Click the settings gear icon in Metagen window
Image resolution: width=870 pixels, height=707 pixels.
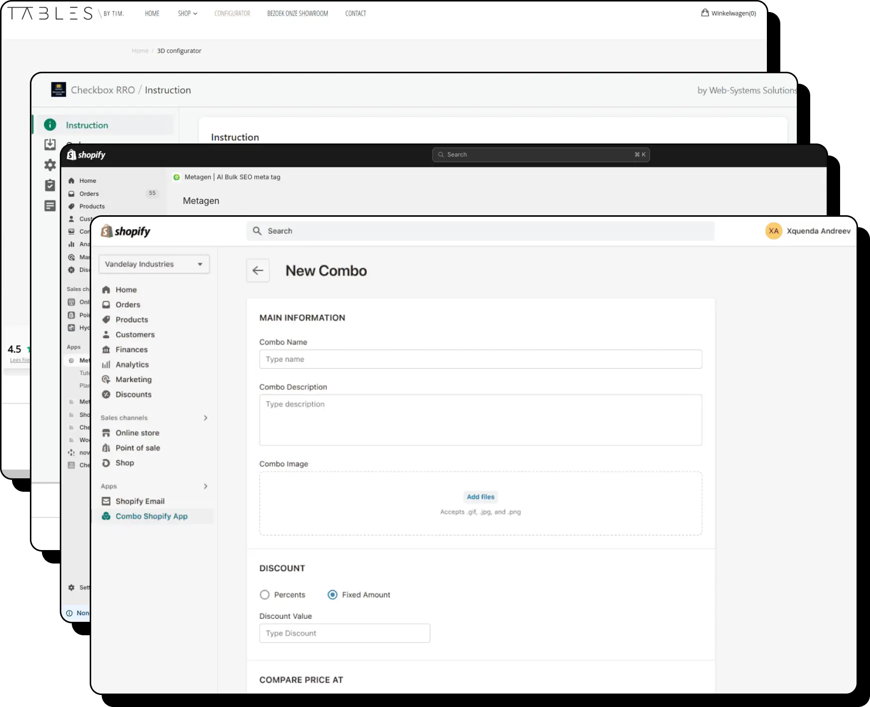click(71, 587)
